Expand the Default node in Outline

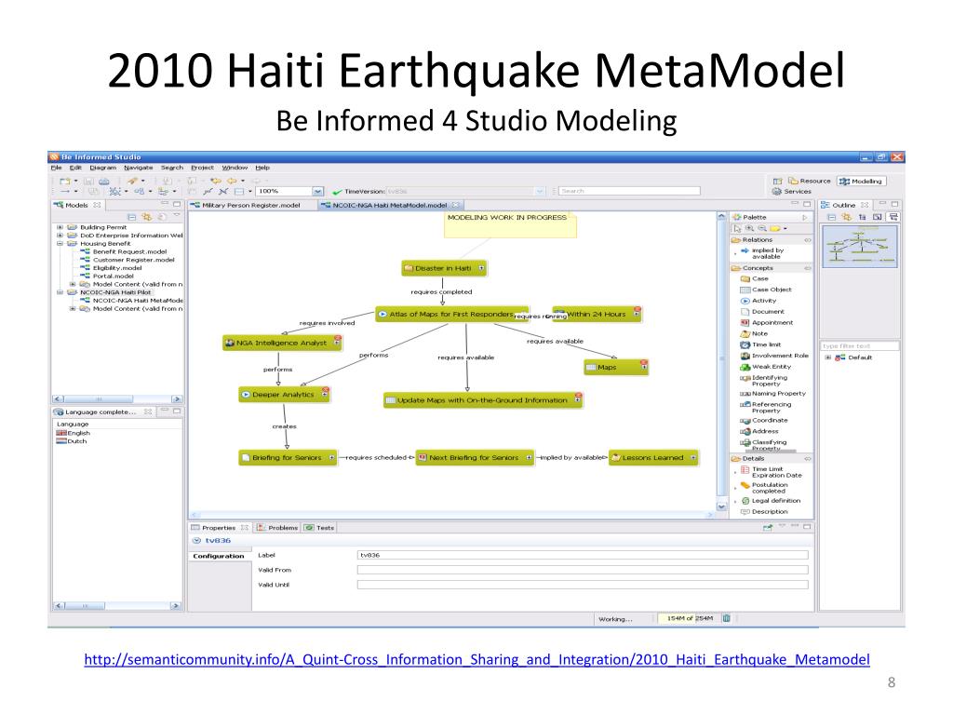pos(827,357)
